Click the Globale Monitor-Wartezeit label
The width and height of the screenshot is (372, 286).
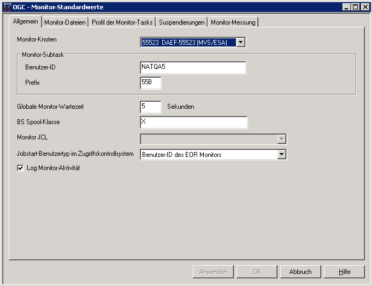50,107
